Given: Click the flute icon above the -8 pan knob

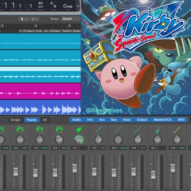Looking at the screenshot, I should click(99, 129).
